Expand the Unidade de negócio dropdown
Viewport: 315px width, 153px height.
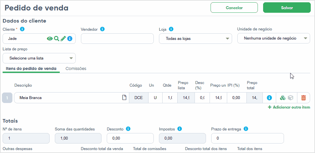point(274,38)
